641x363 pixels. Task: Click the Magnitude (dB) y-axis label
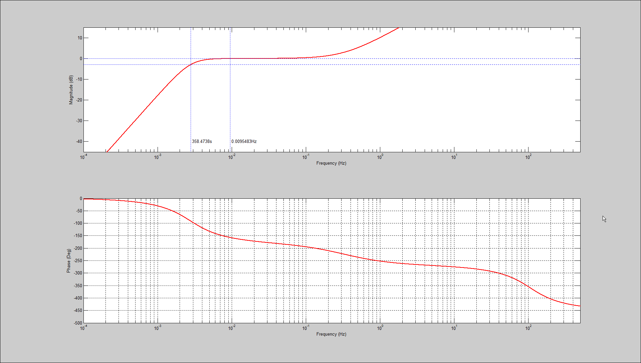coord(71,90)
